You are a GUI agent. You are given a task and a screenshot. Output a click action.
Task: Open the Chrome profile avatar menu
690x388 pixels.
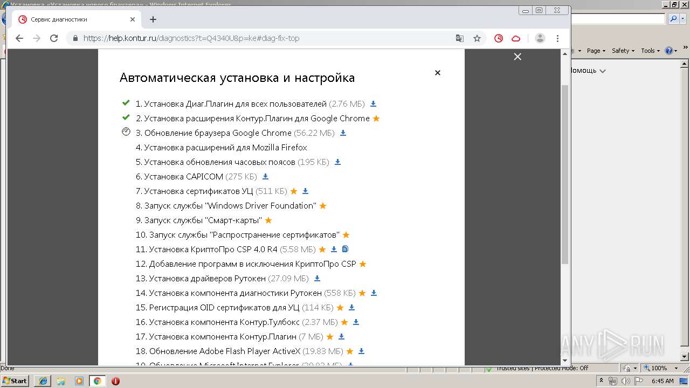point(540,38)
